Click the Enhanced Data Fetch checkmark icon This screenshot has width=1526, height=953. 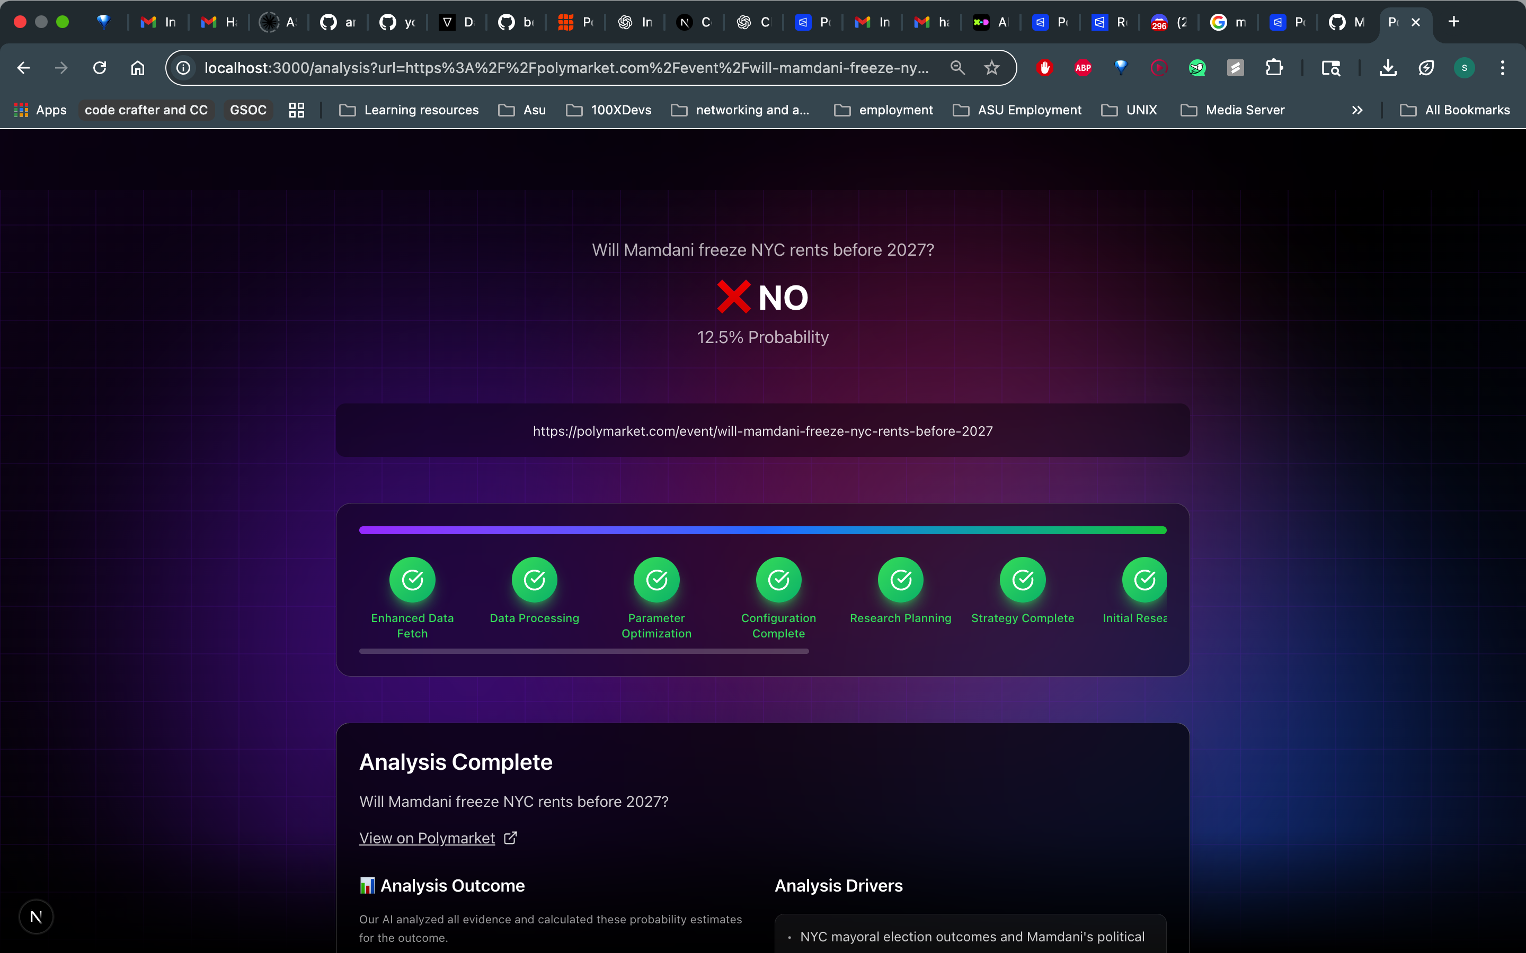(x=412, y=579)
